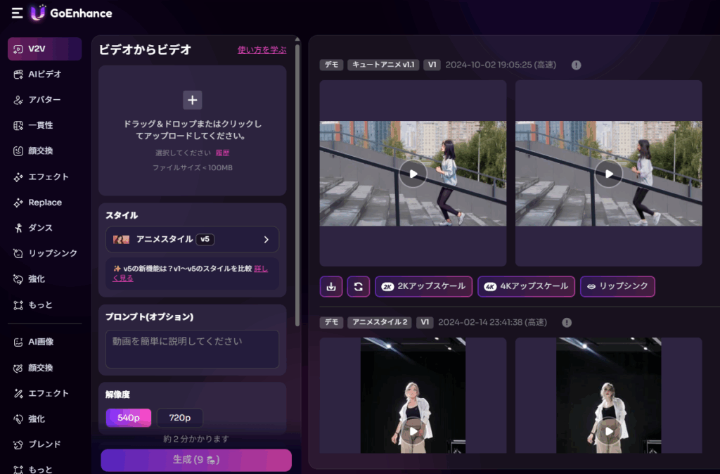Screen dimensions: 720x474
Task: Play the first running girl video
Action: [413, 174]
